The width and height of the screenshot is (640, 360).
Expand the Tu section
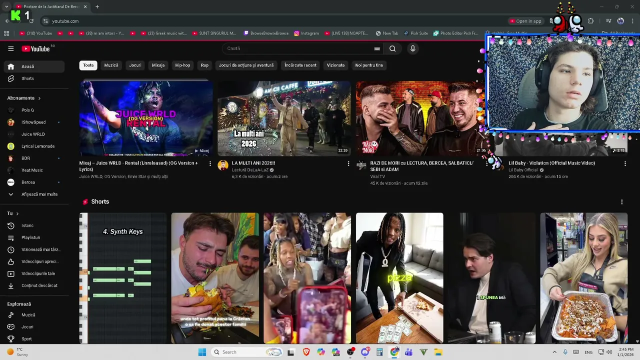[x=13, y=213]
